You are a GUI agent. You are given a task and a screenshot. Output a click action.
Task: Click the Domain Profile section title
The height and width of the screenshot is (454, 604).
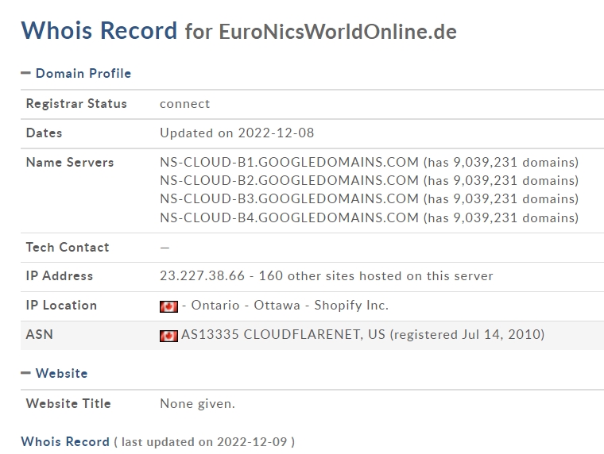[83, 73]
